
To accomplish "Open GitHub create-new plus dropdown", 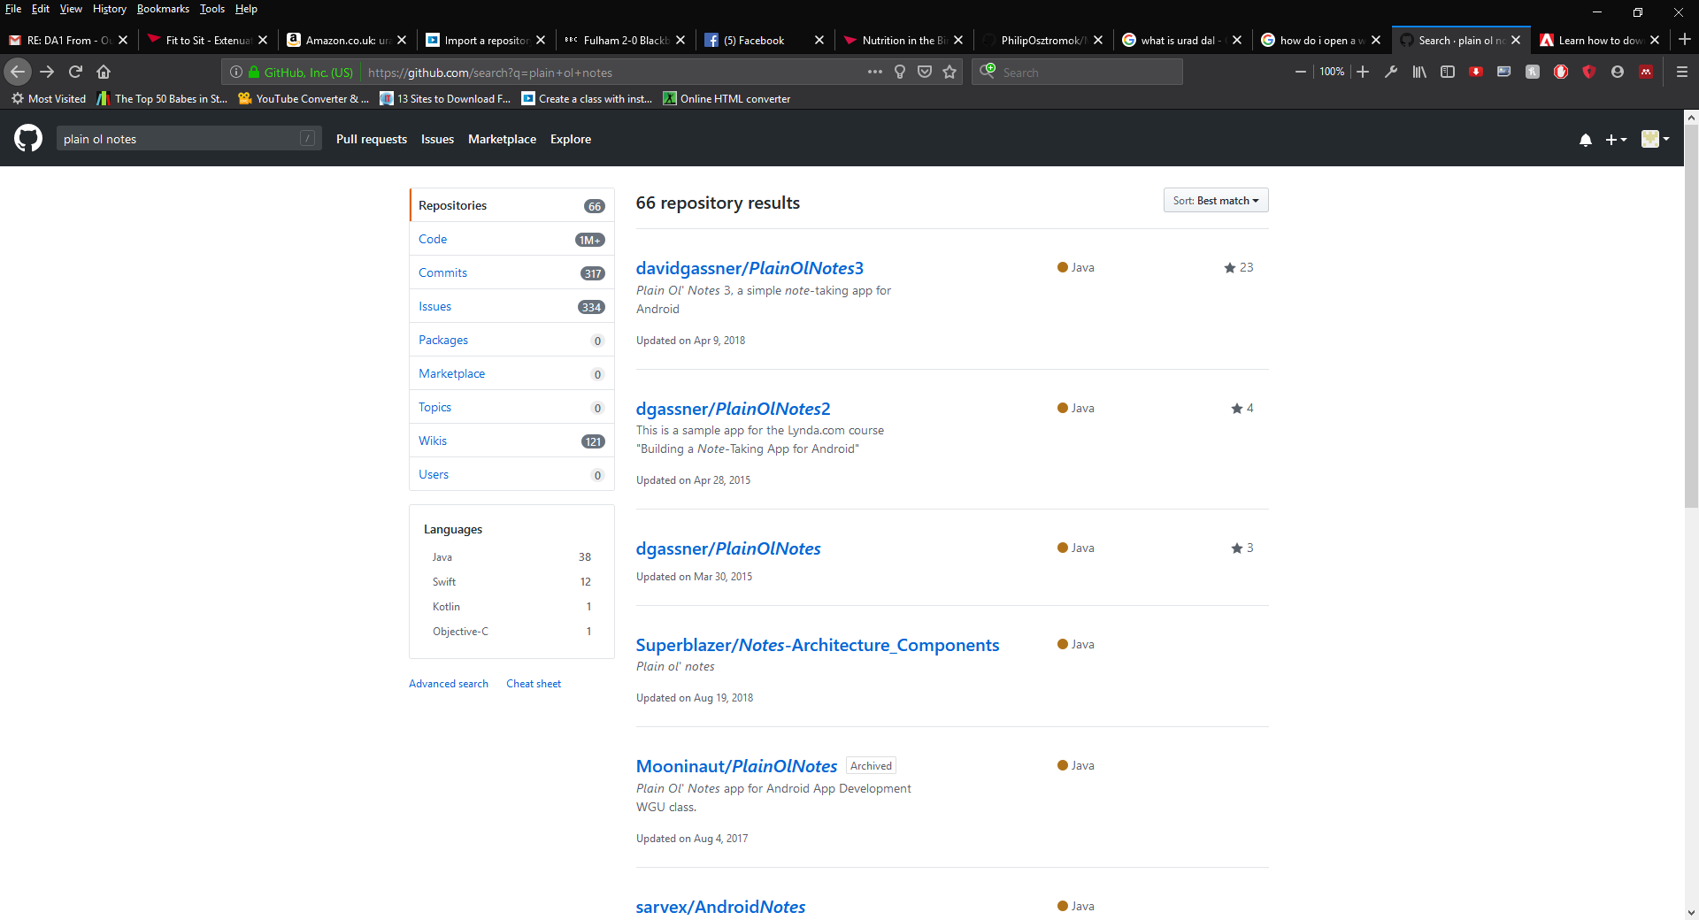I will tap(1616, 140).
